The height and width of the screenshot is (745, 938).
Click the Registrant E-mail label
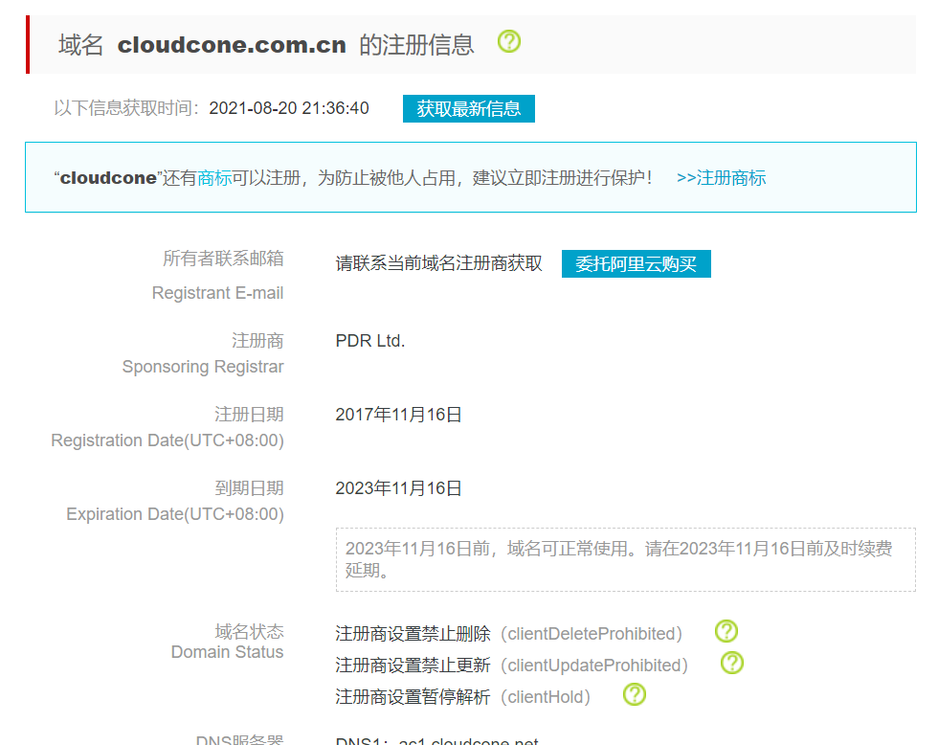[x=218, y=293]
